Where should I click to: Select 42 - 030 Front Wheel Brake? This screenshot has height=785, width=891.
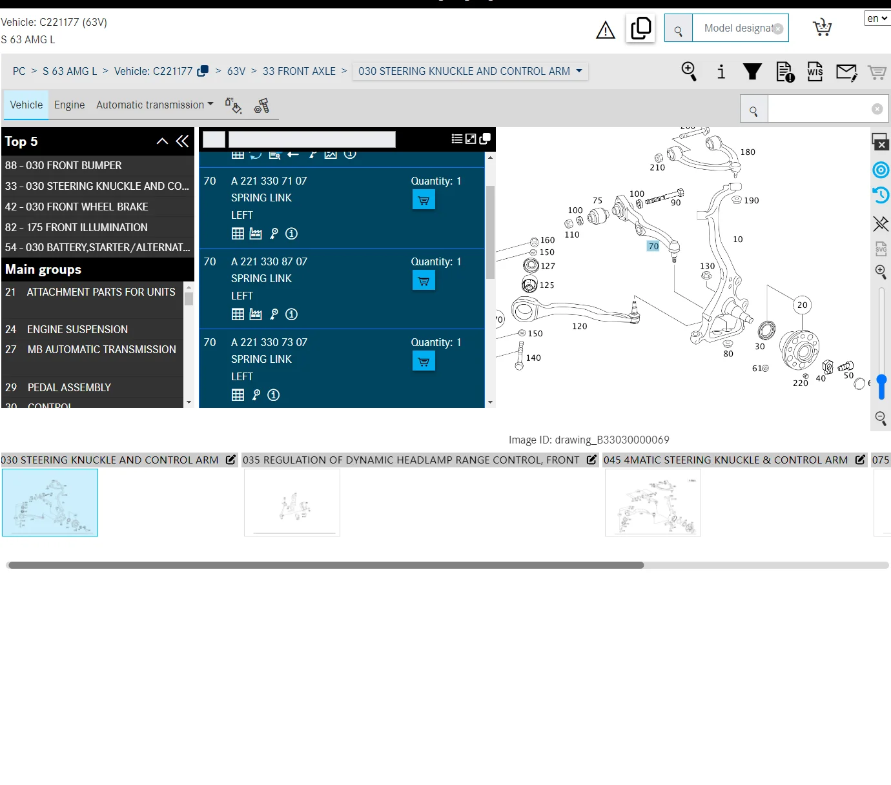(x=98, y=207)
